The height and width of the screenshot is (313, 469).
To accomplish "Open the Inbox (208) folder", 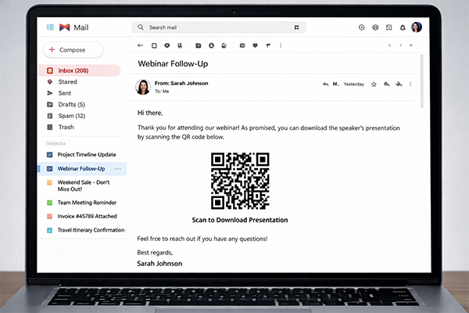I will [80, 70].
